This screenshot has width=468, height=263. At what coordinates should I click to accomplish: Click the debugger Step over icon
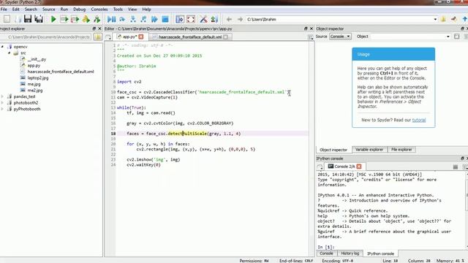point(122,19)
